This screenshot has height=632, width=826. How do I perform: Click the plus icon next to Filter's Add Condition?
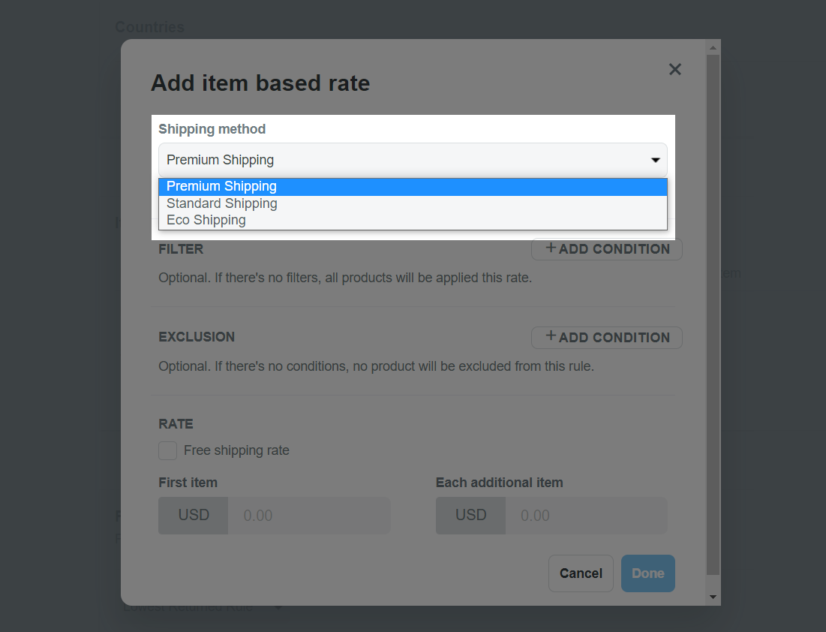click(551, 247)
